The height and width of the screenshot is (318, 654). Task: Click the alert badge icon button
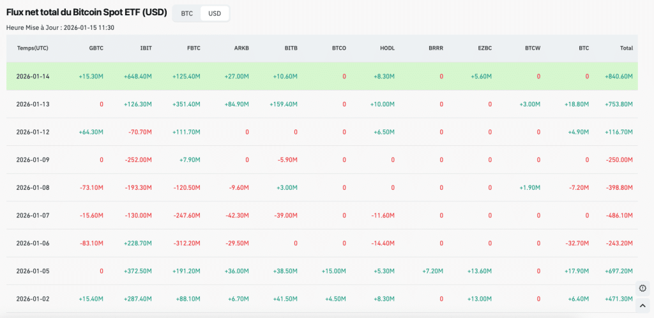click(643, 288)
